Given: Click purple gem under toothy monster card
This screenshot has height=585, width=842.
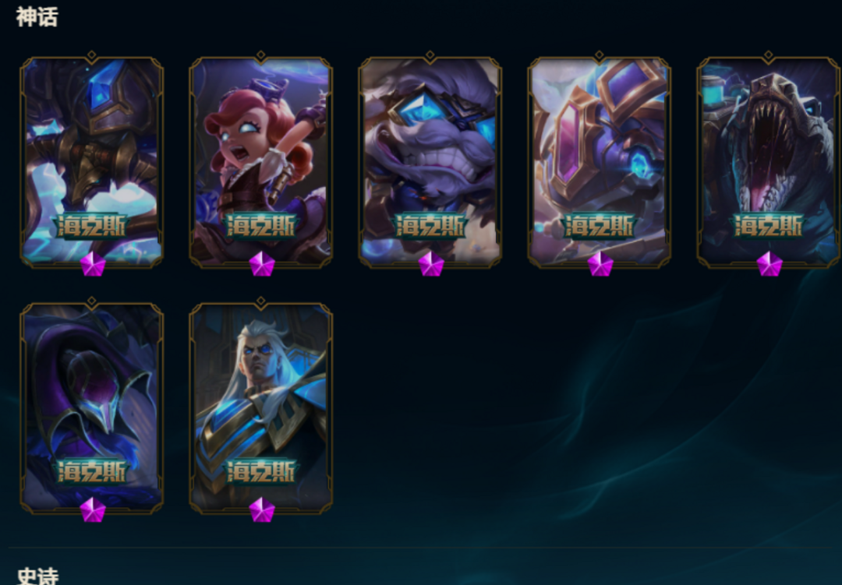Looking at the screenshot, I should [x=769, y=264].
